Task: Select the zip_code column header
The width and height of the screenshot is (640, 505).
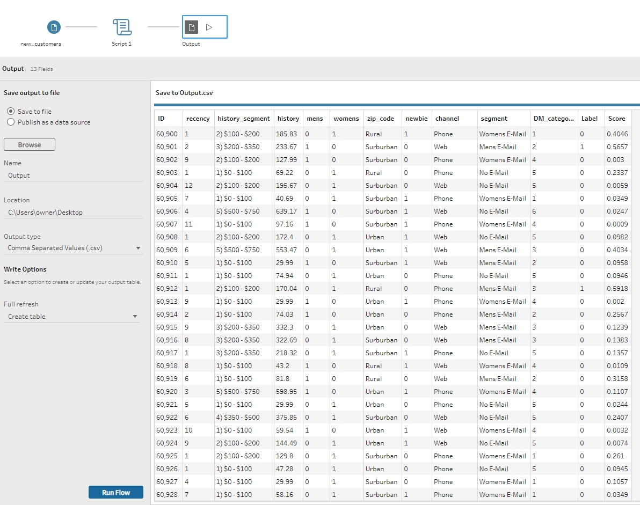Action: point(380,119)
